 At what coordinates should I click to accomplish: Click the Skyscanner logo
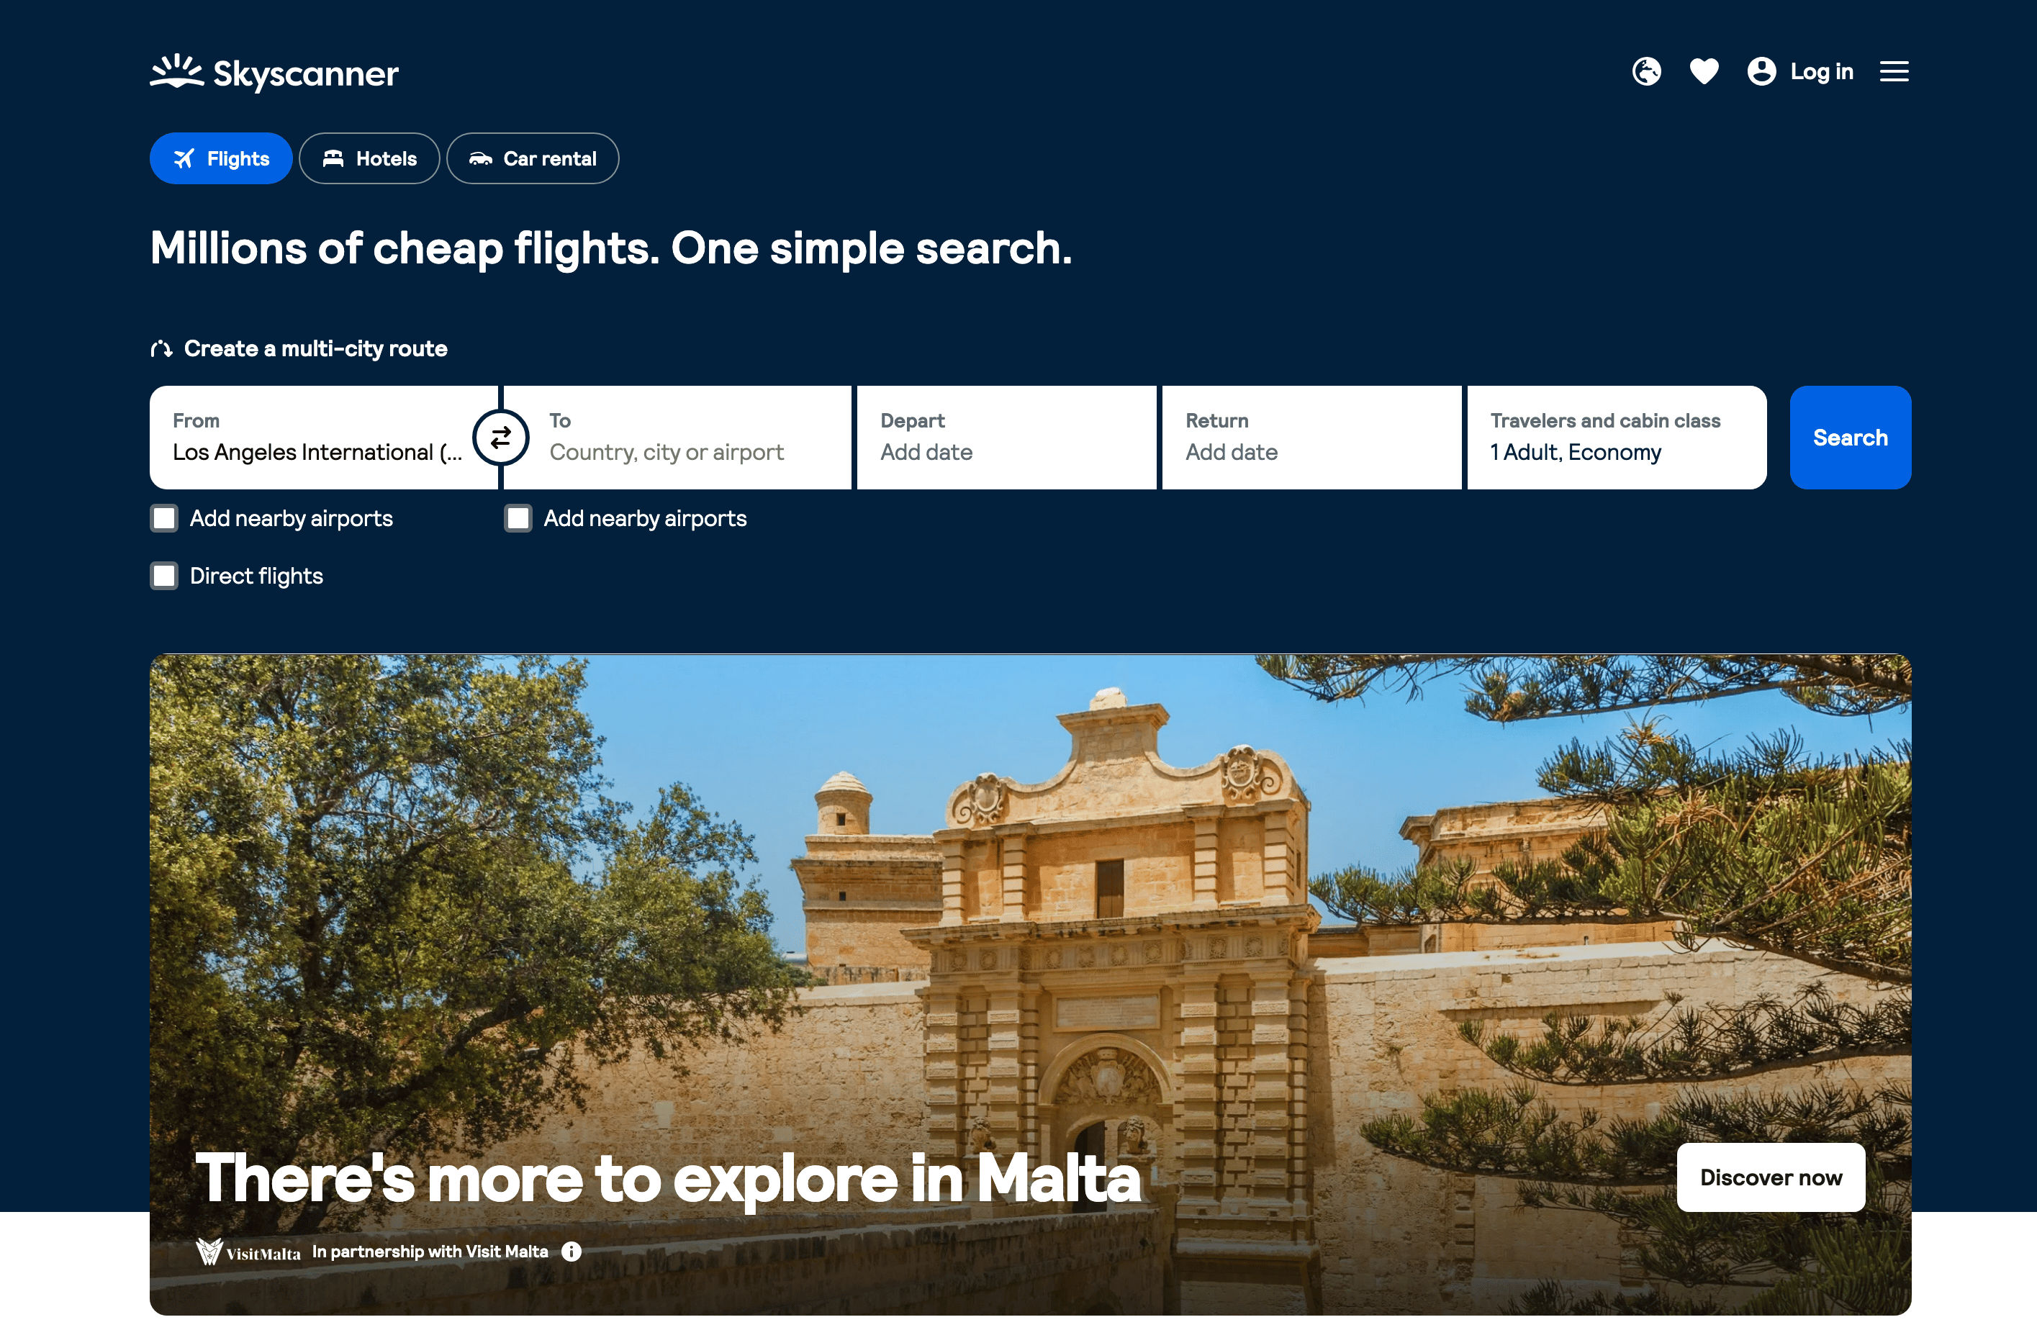[x=274, y=73]
